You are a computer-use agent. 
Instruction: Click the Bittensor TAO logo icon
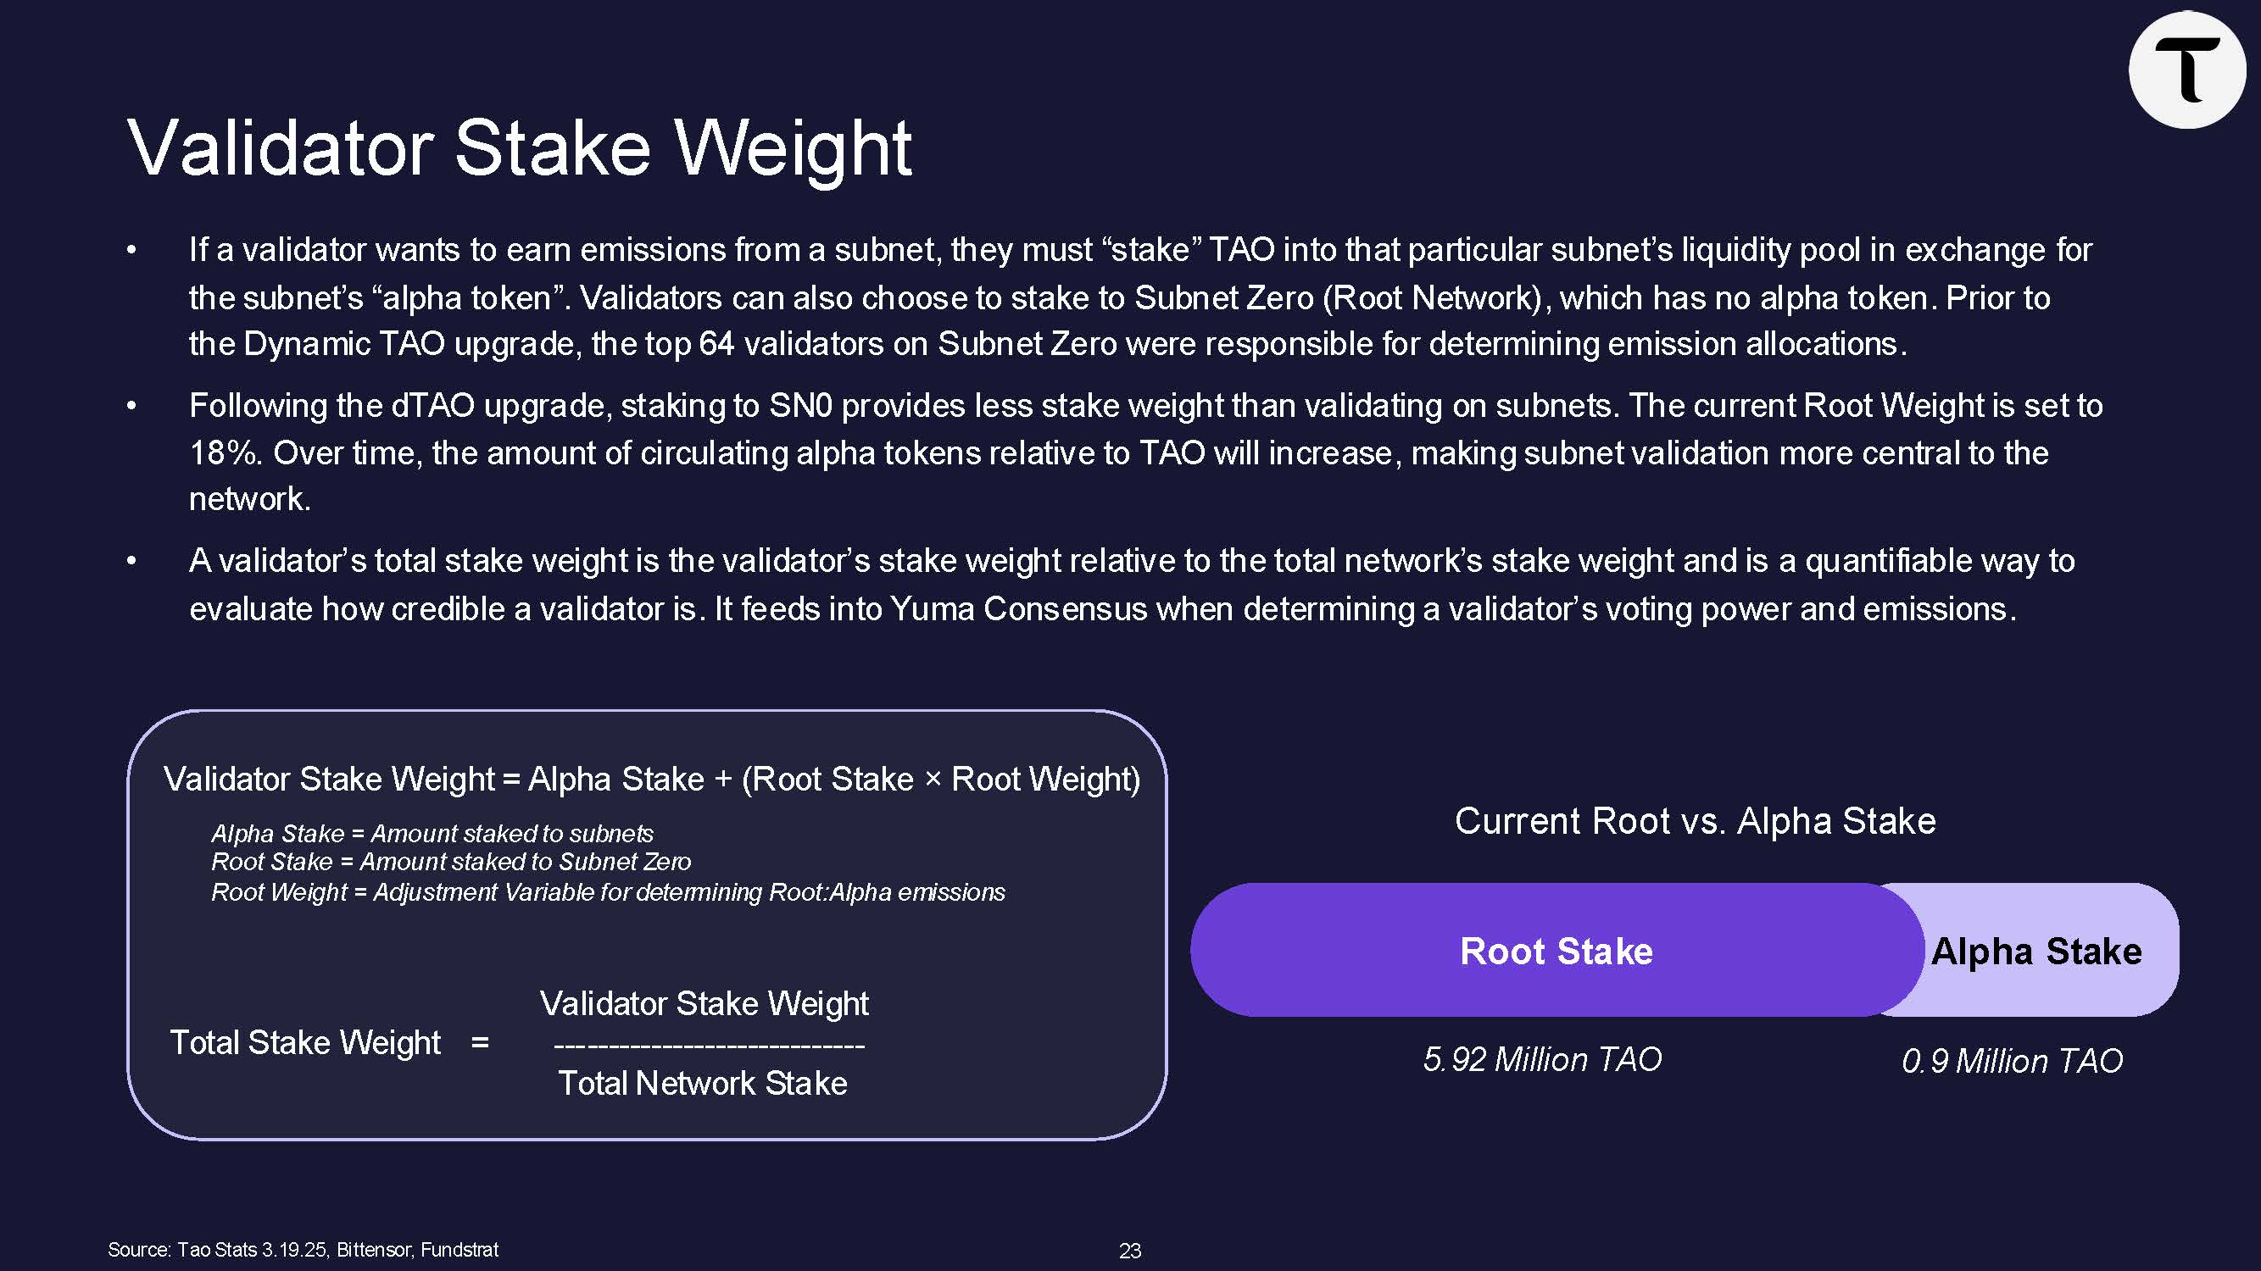coord(2186,70)
